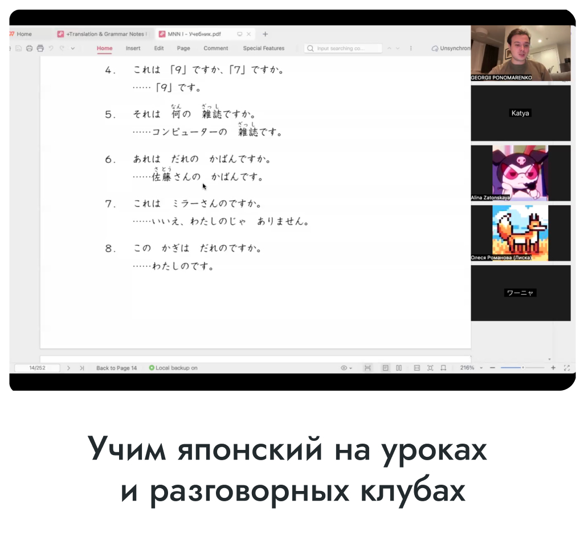584x552 pixels.
Task: Open the Comment ribbon menu
Action: 215,48
